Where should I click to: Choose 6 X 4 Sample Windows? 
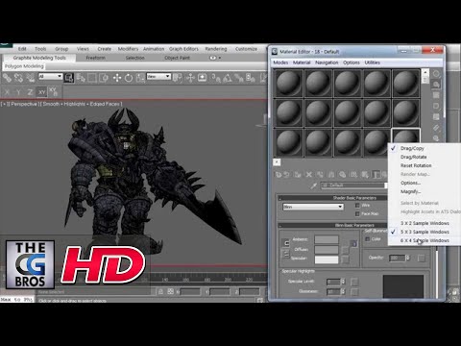[x=425, y=240]
